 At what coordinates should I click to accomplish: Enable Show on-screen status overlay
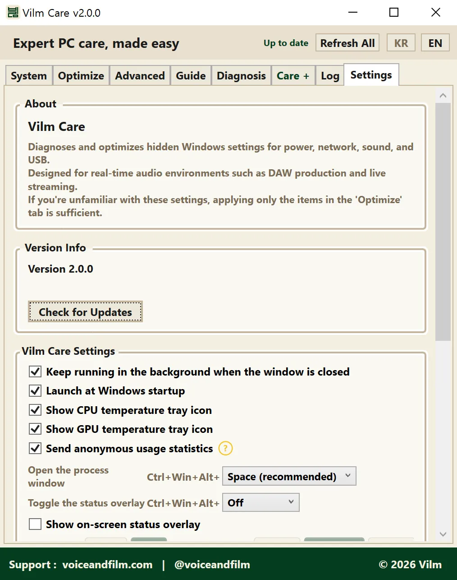(x=35, y=524)
